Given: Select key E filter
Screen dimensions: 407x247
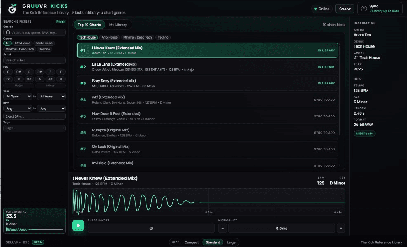Looking at the screenshot, I should point(50,72).
